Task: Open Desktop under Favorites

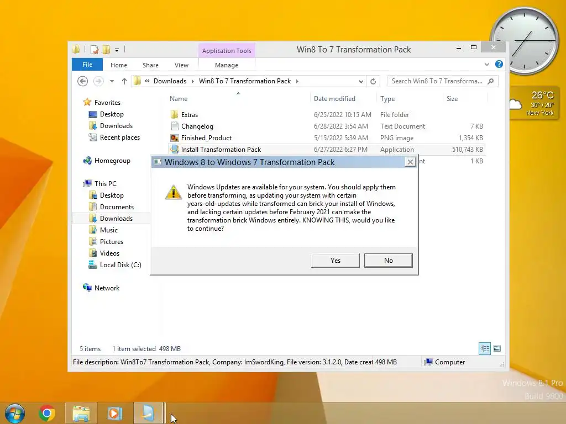Action: [112, 114]
